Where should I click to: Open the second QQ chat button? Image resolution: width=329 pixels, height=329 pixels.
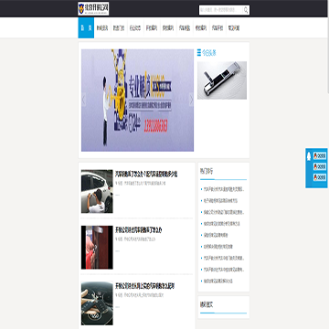point(320,166)
